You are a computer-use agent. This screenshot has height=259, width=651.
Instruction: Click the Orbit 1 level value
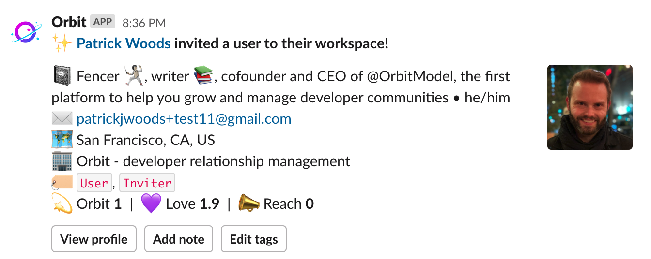coord(99,204)
